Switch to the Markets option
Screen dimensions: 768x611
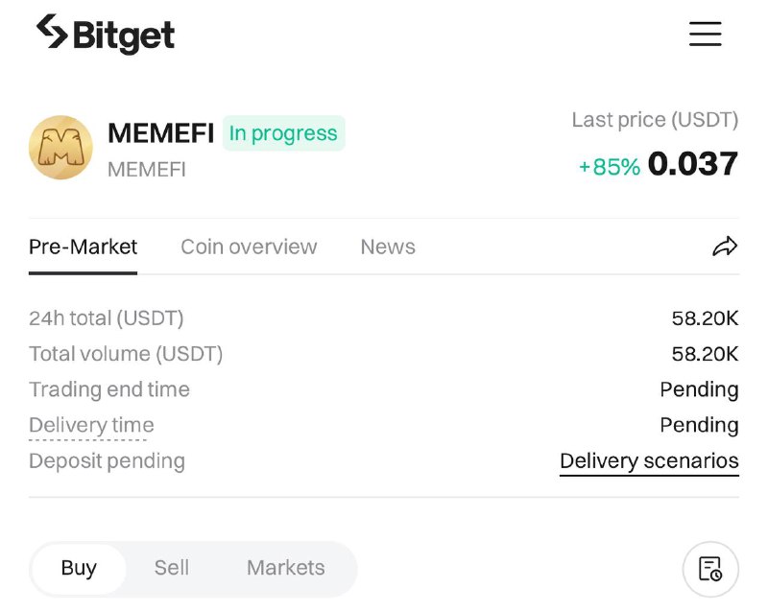286,568
